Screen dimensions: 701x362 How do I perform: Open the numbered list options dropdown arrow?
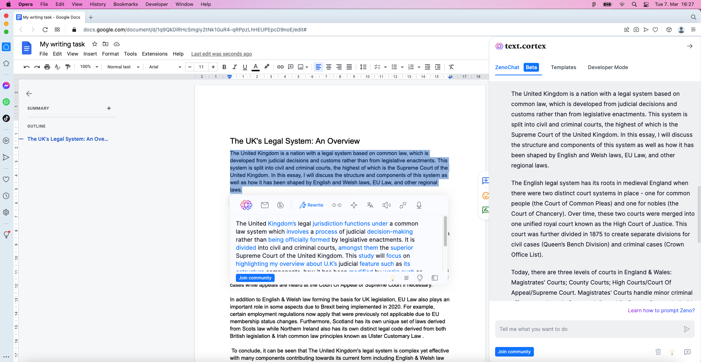point(419,67)
